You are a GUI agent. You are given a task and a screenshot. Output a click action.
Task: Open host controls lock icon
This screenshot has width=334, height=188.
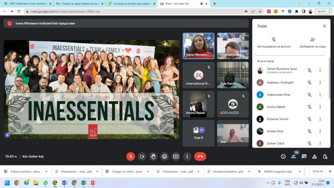(325, 156)
